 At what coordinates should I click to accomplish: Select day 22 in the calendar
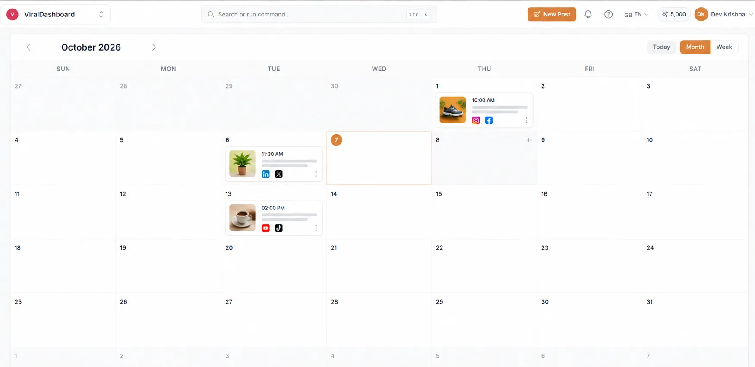click(x=439, y=248)
